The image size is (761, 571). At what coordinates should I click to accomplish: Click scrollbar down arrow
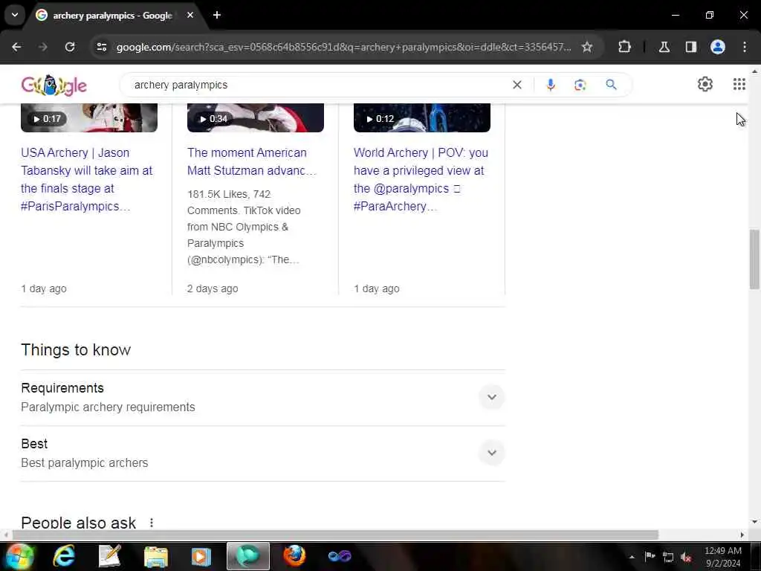tap(755, 522)
